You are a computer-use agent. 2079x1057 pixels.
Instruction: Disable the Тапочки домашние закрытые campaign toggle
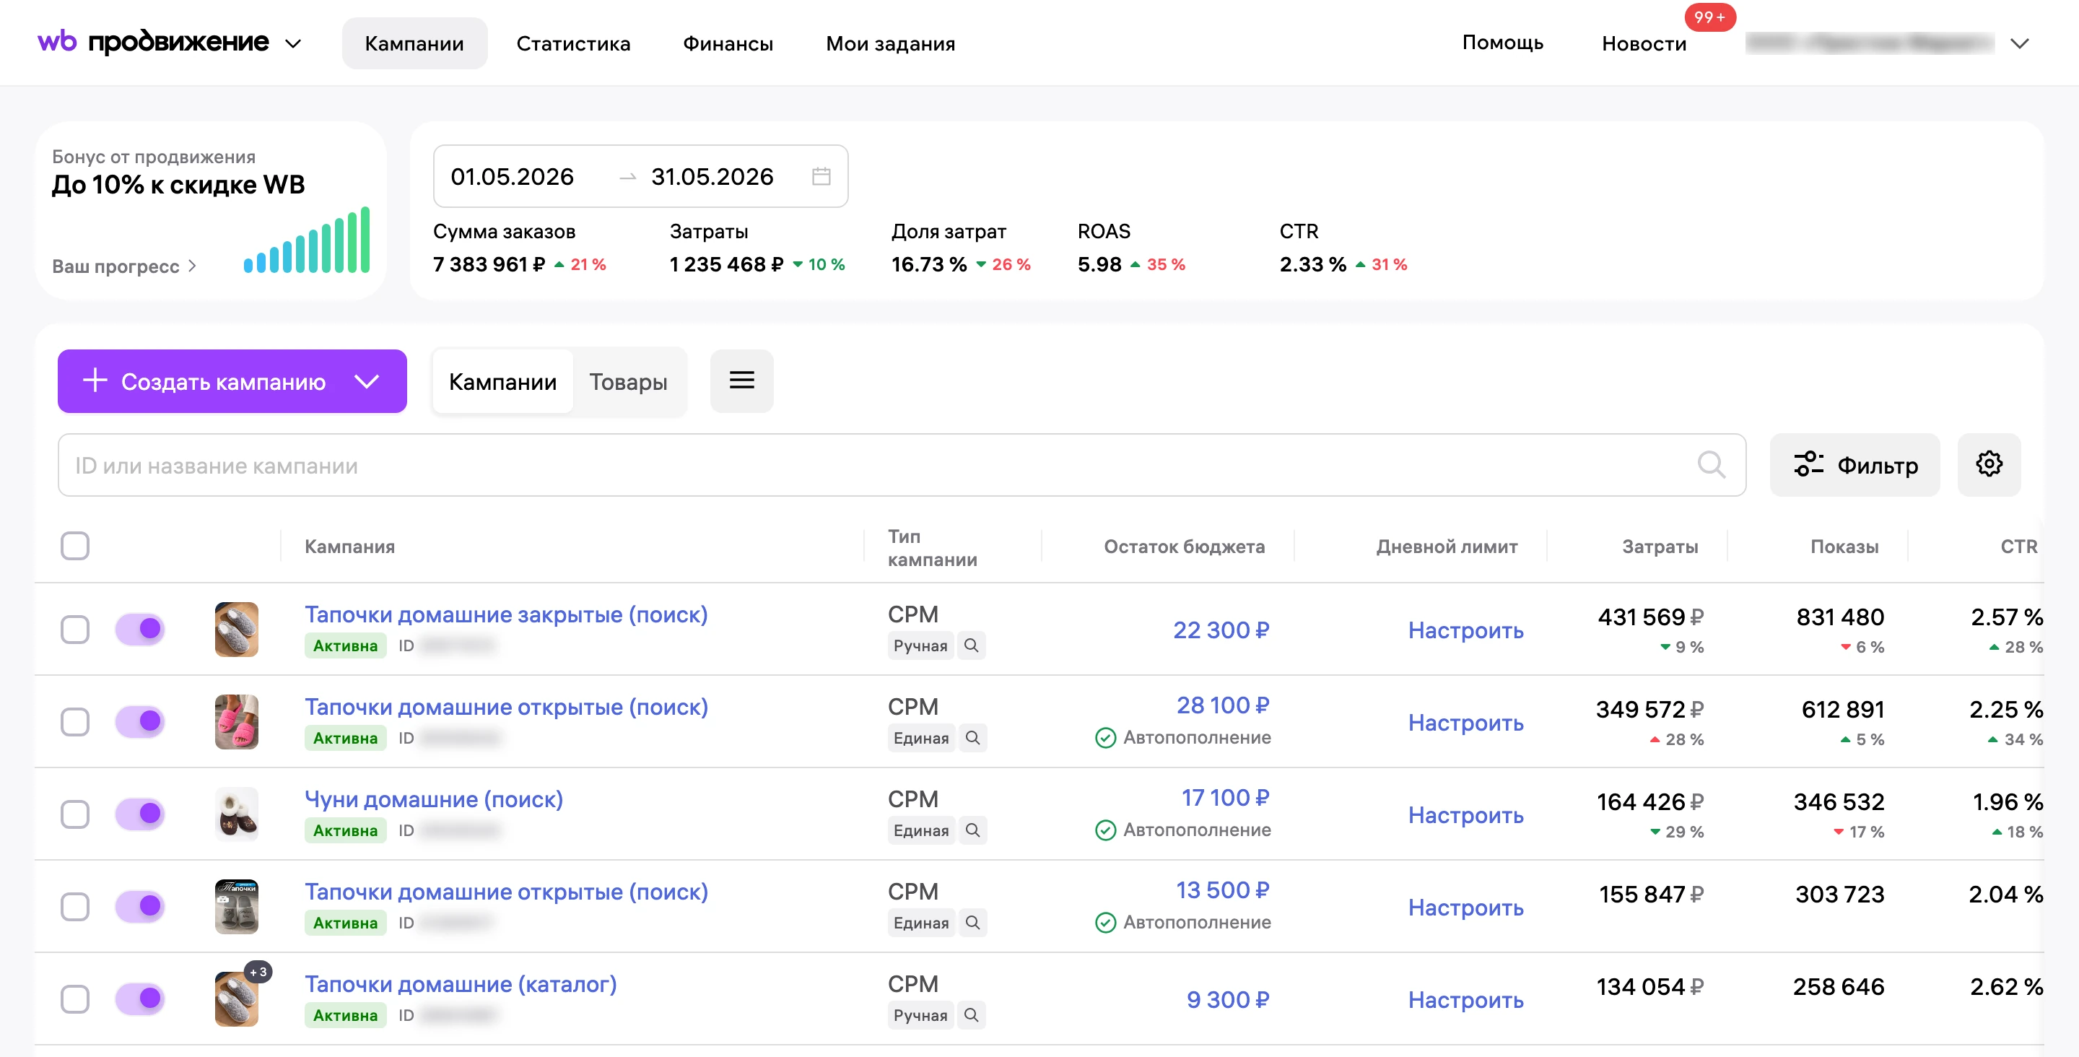(x=141, y=628)
